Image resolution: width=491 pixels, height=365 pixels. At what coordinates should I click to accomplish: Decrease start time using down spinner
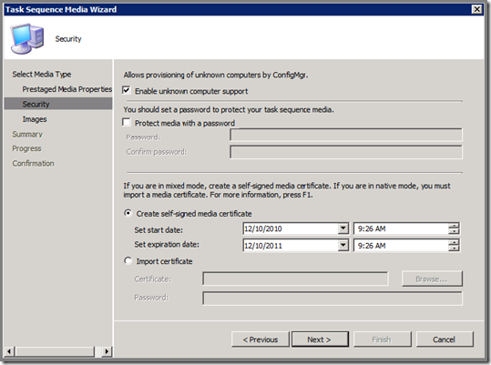454,231
